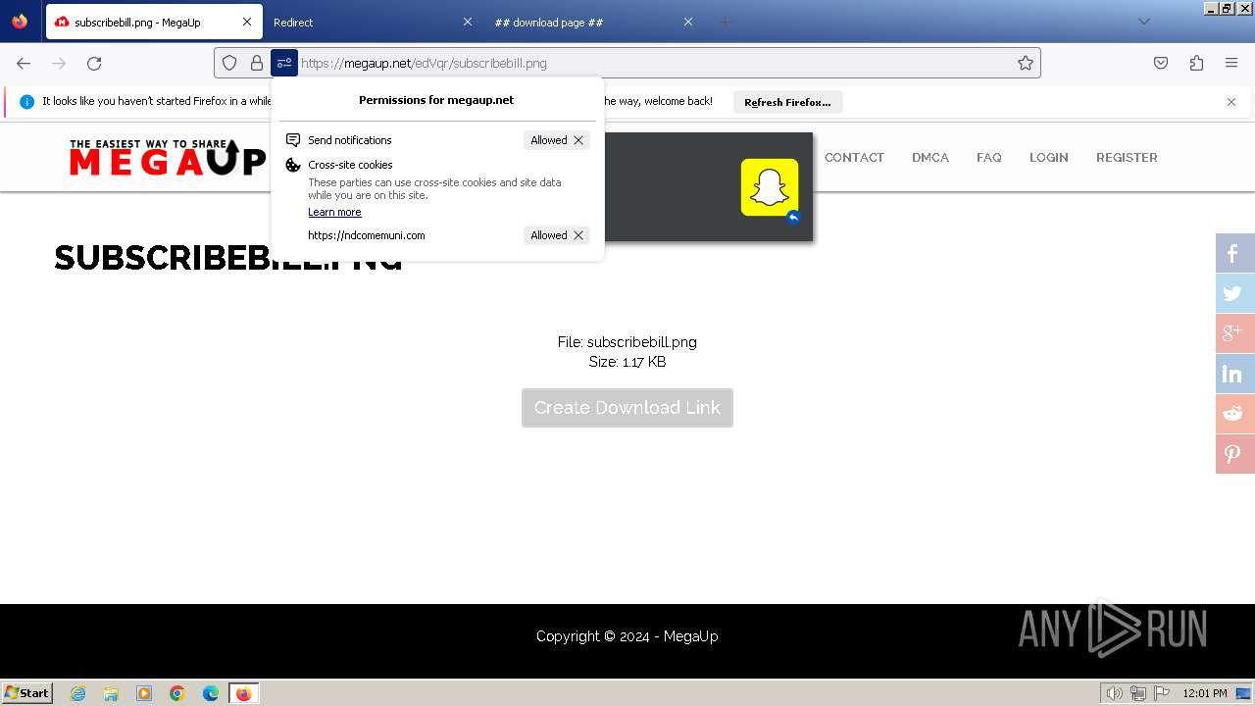Toggle the site permissions icon in address bar
Image resolution: width=1255 pixels, height=706 pixels.
point(284,63)
